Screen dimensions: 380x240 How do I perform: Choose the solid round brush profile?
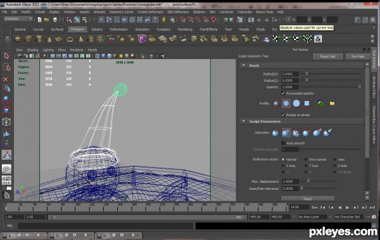click(296, 103)
